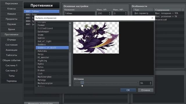Image resolution: width=186 pixels, height=104 pixels.
Task: Switch to the Состояния tab
Action: pyautogui.click(x=11, y=45)
